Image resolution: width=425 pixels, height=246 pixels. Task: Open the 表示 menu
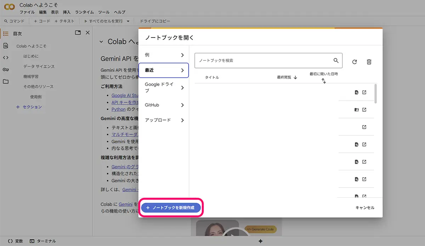tap(55, 12)
